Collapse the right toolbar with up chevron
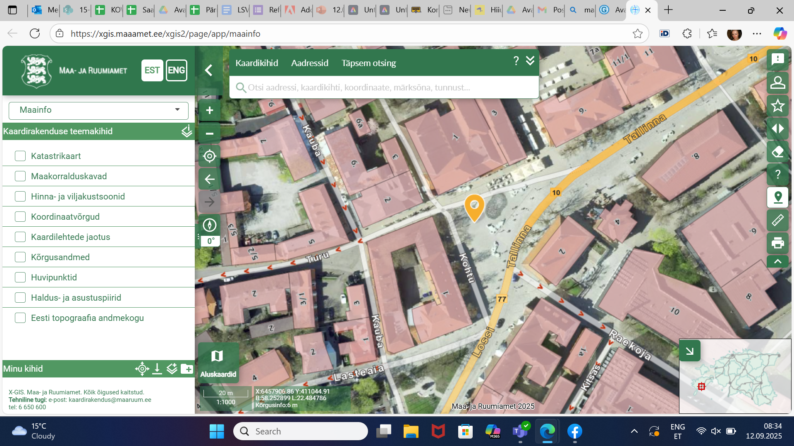794x446 pixels. tap(777, 261)
